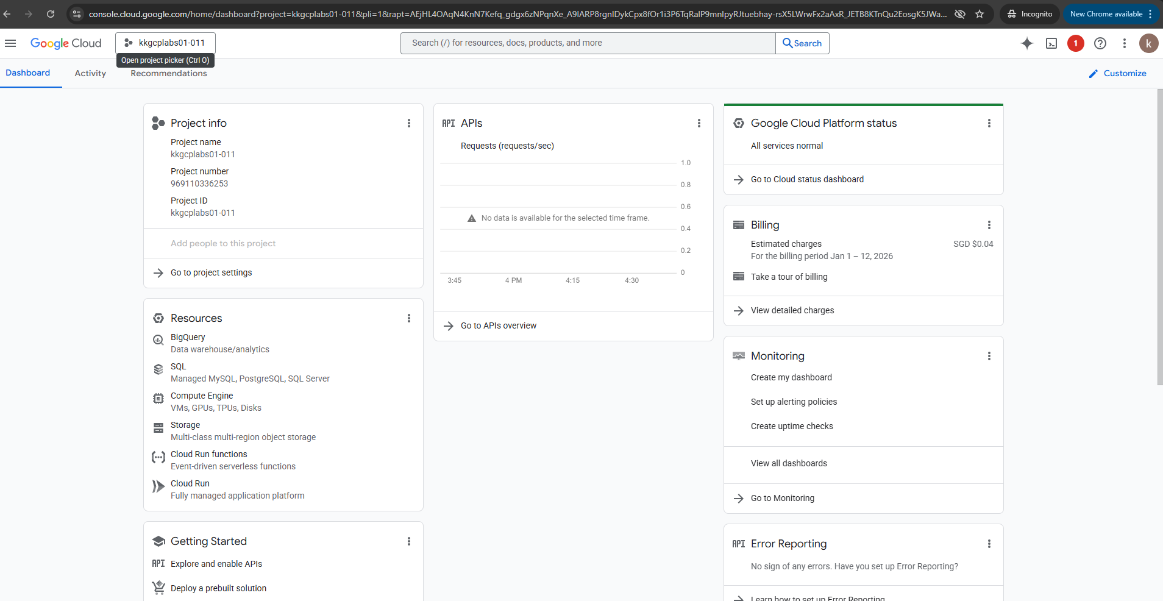Bookmark this page with the star icon

(980, 14)
